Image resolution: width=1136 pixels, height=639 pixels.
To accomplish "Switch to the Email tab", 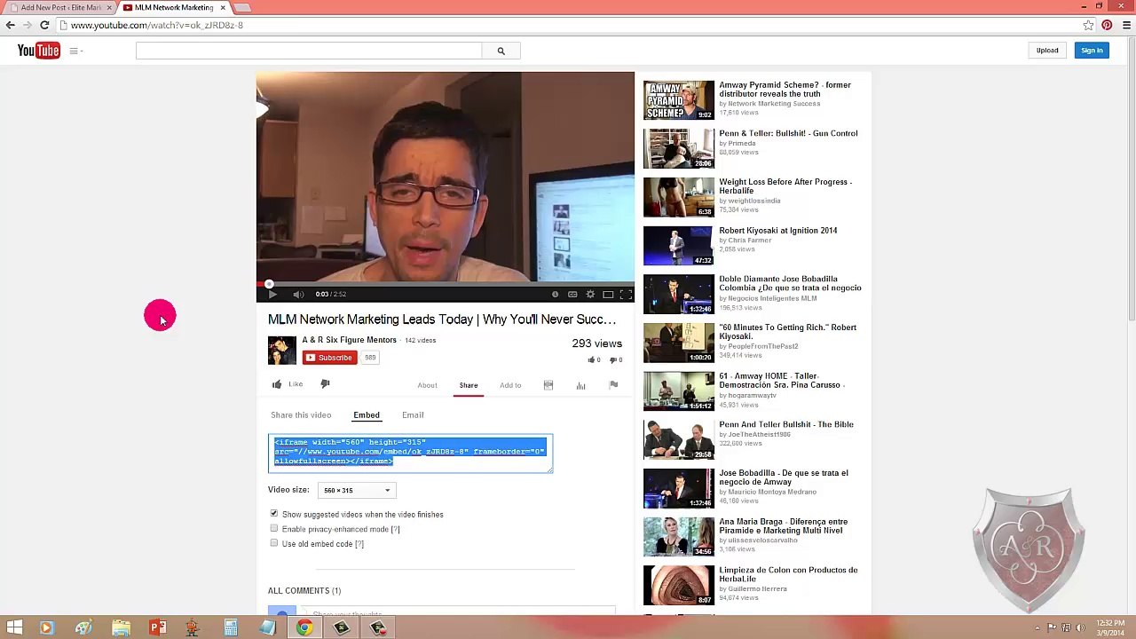I will [x=413, y=415].
